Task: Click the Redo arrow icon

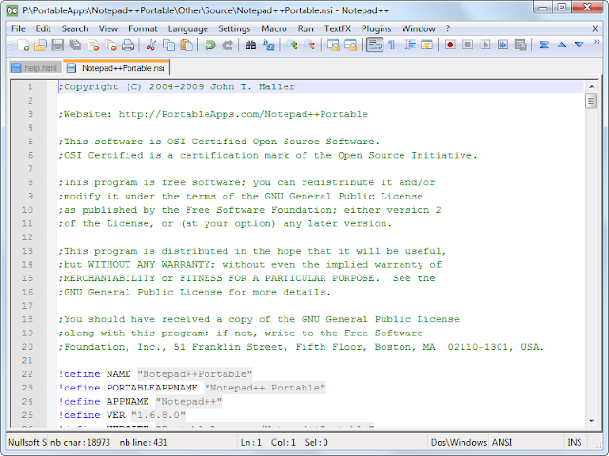Action: (227, 46)
